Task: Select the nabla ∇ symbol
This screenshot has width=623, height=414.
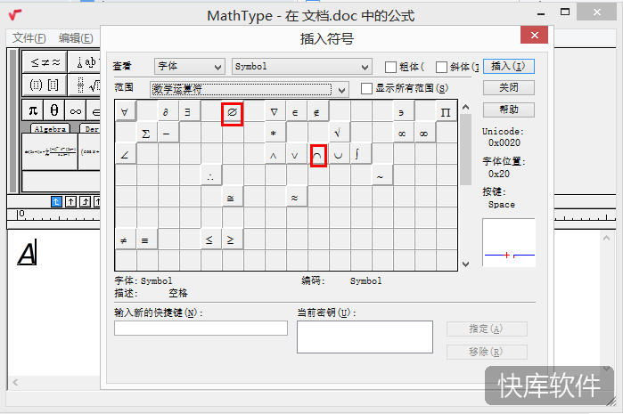Action: (275, 110)
